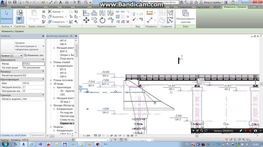263x147 pixels.
Task: Collapse the Идентификация properties section
Action: pos(43,79)
